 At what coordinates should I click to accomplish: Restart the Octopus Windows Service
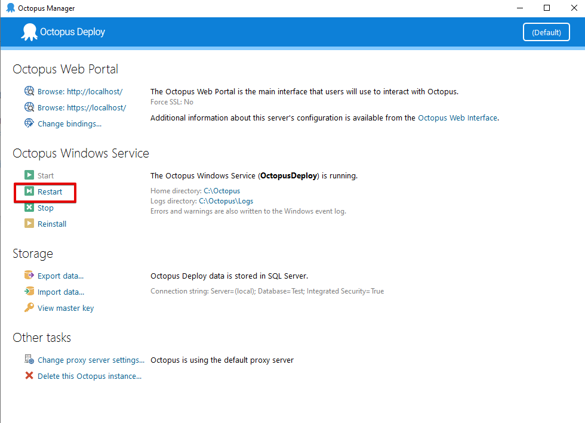(x=50, y=192)
